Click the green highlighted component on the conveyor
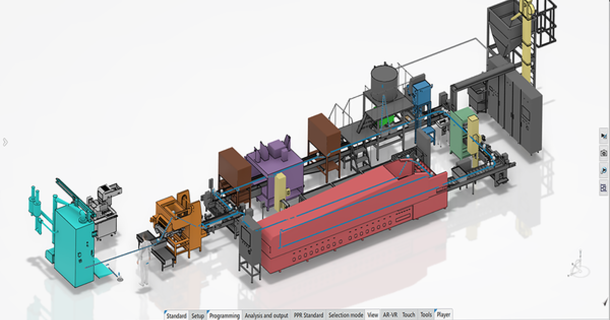Screen dimensions: 610x320 pyautogui.click(x=387, y=121)
